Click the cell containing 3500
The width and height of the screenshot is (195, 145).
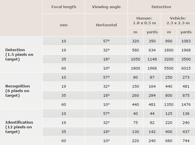[x=186, y=59]
